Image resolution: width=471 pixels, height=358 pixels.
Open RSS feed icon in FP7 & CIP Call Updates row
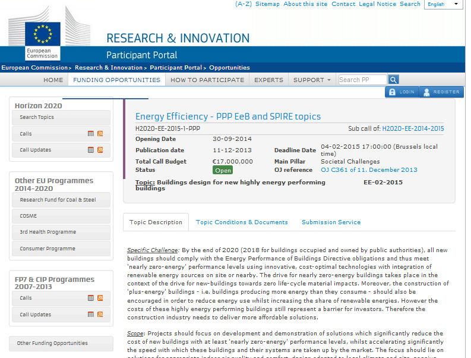pos(100,315)
